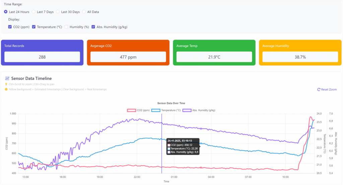Screen dimensions: 343x185
Task: Click the Reset Zoom button
Action: [x=327, y=89]
